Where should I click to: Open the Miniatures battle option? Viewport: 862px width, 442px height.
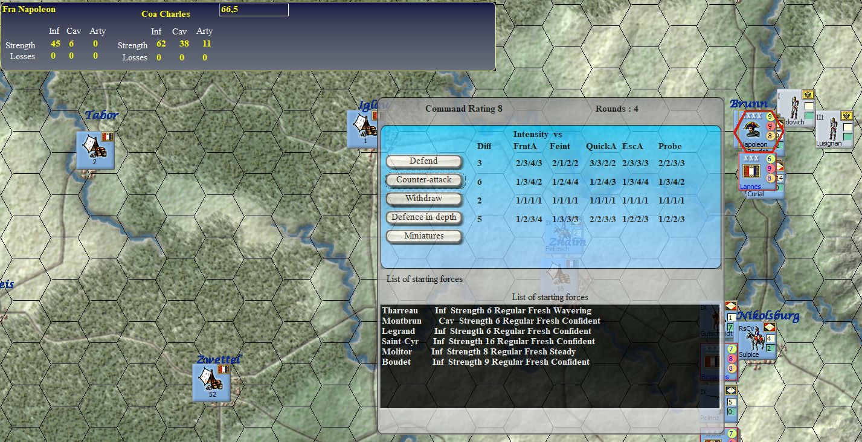tap(423, 236)
